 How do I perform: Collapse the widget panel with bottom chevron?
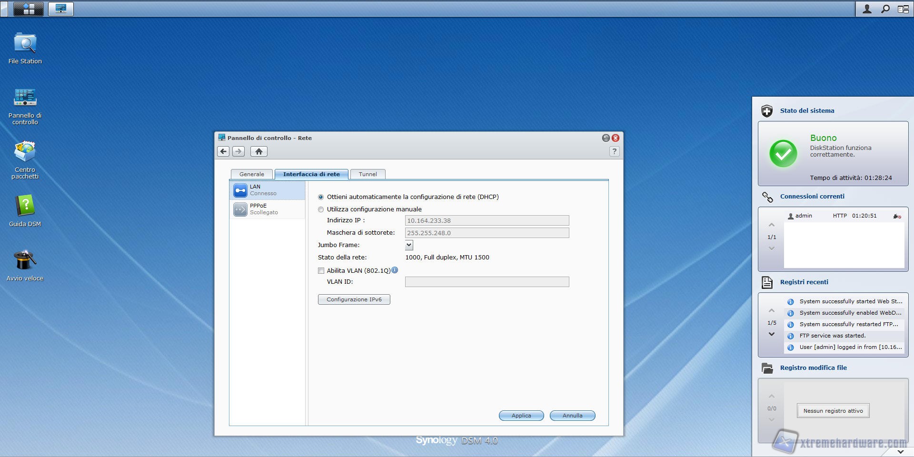900,451
